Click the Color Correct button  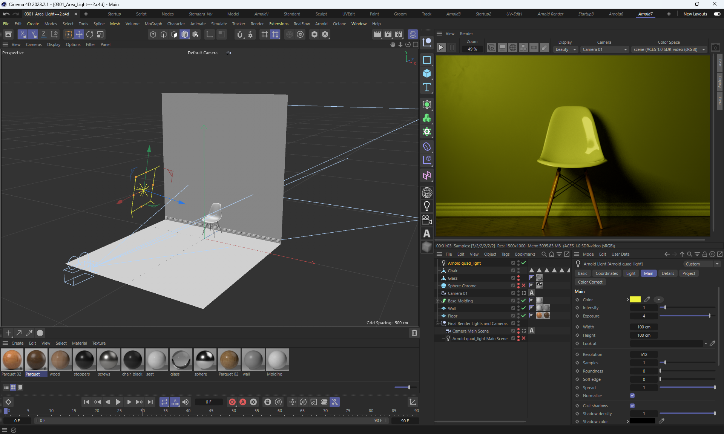click(x=590, y=282)
